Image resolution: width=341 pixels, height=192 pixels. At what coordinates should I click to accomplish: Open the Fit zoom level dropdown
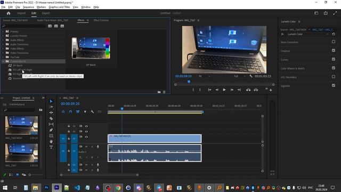(205, 76)
